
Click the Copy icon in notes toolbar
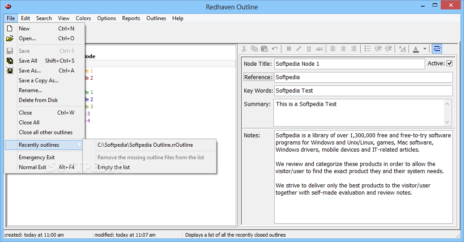(254, 49)
